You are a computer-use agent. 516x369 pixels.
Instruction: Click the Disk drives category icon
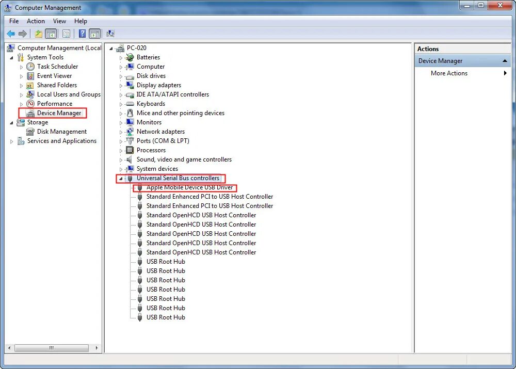[x=130, y=76]
